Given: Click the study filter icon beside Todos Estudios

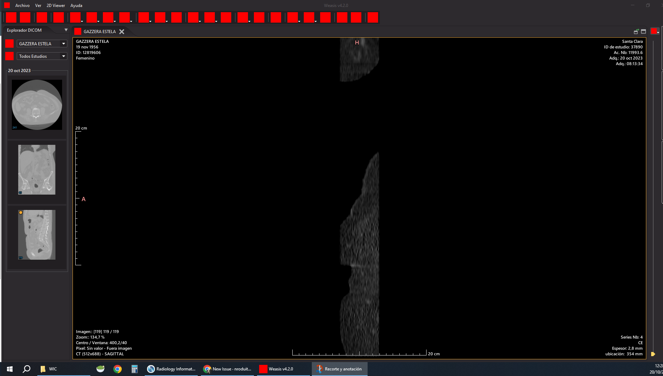Looking at the screenshot, I should (9, 56).
